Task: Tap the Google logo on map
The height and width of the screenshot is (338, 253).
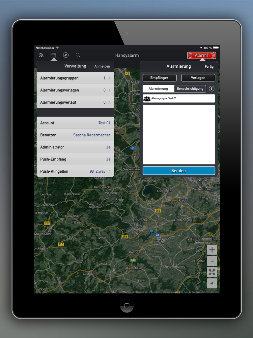Action: point(42,289)
